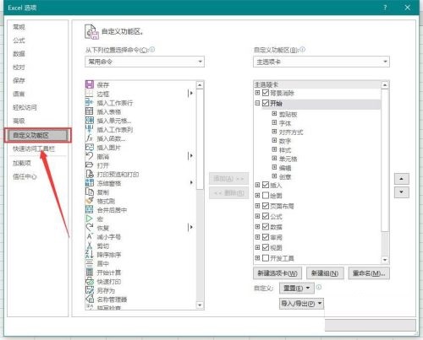Click the move up arrow button
Image resolution: width=423 pixels, height=340 pixels.
coord(401,179)
